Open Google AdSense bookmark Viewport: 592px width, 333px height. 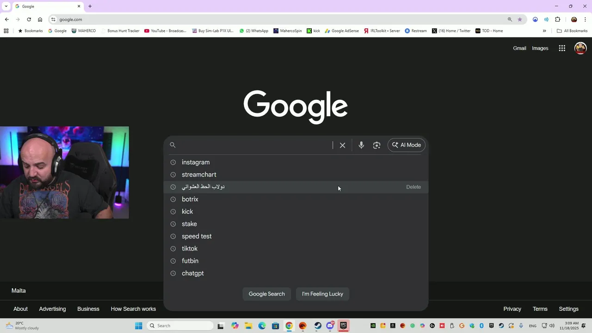tap(341, 31)
